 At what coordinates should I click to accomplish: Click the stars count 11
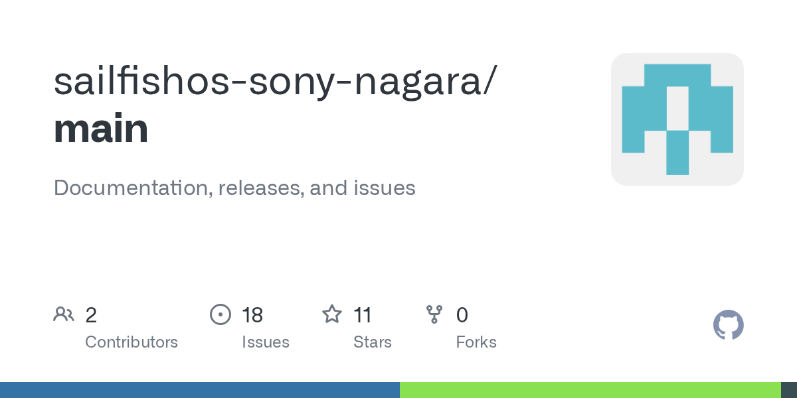(363, 314)
